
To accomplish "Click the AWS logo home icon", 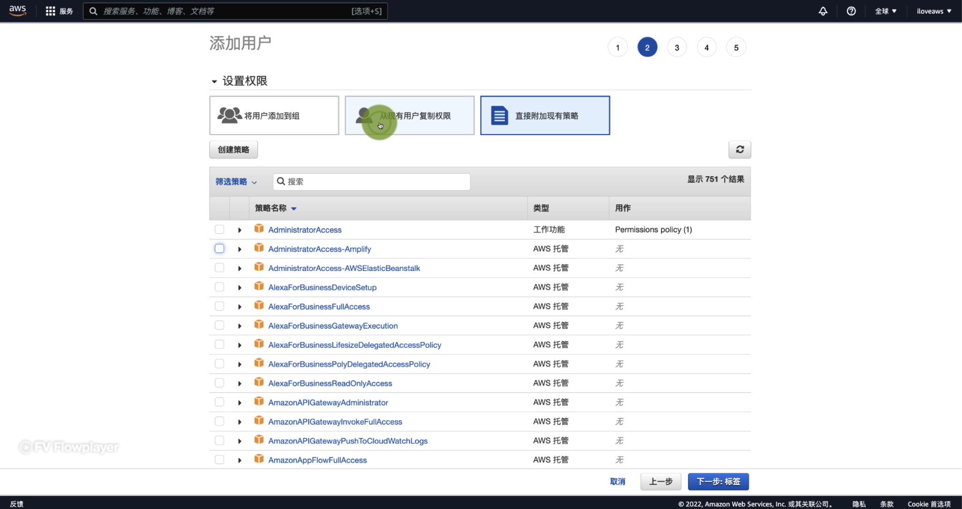I will click(17, 11).
